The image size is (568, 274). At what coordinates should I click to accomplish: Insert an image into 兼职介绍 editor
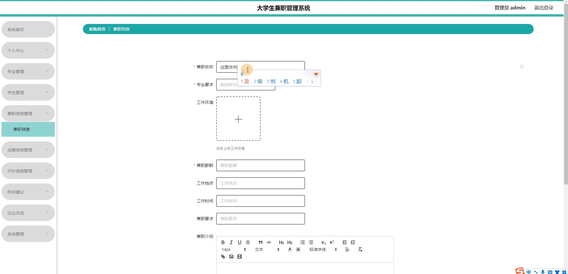[231, 257]
